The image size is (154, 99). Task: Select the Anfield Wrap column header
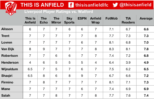(96, 20)
